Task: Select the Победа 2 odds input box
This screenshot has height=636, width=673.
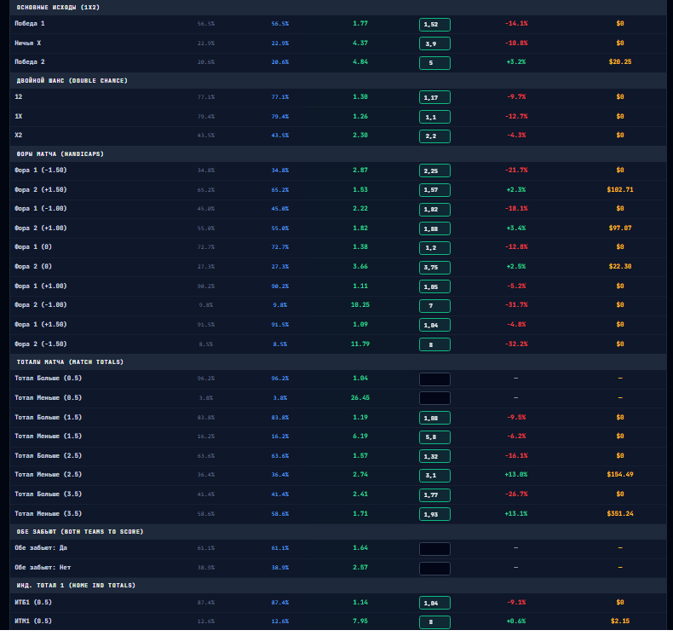Action: (x=434, y=63)
